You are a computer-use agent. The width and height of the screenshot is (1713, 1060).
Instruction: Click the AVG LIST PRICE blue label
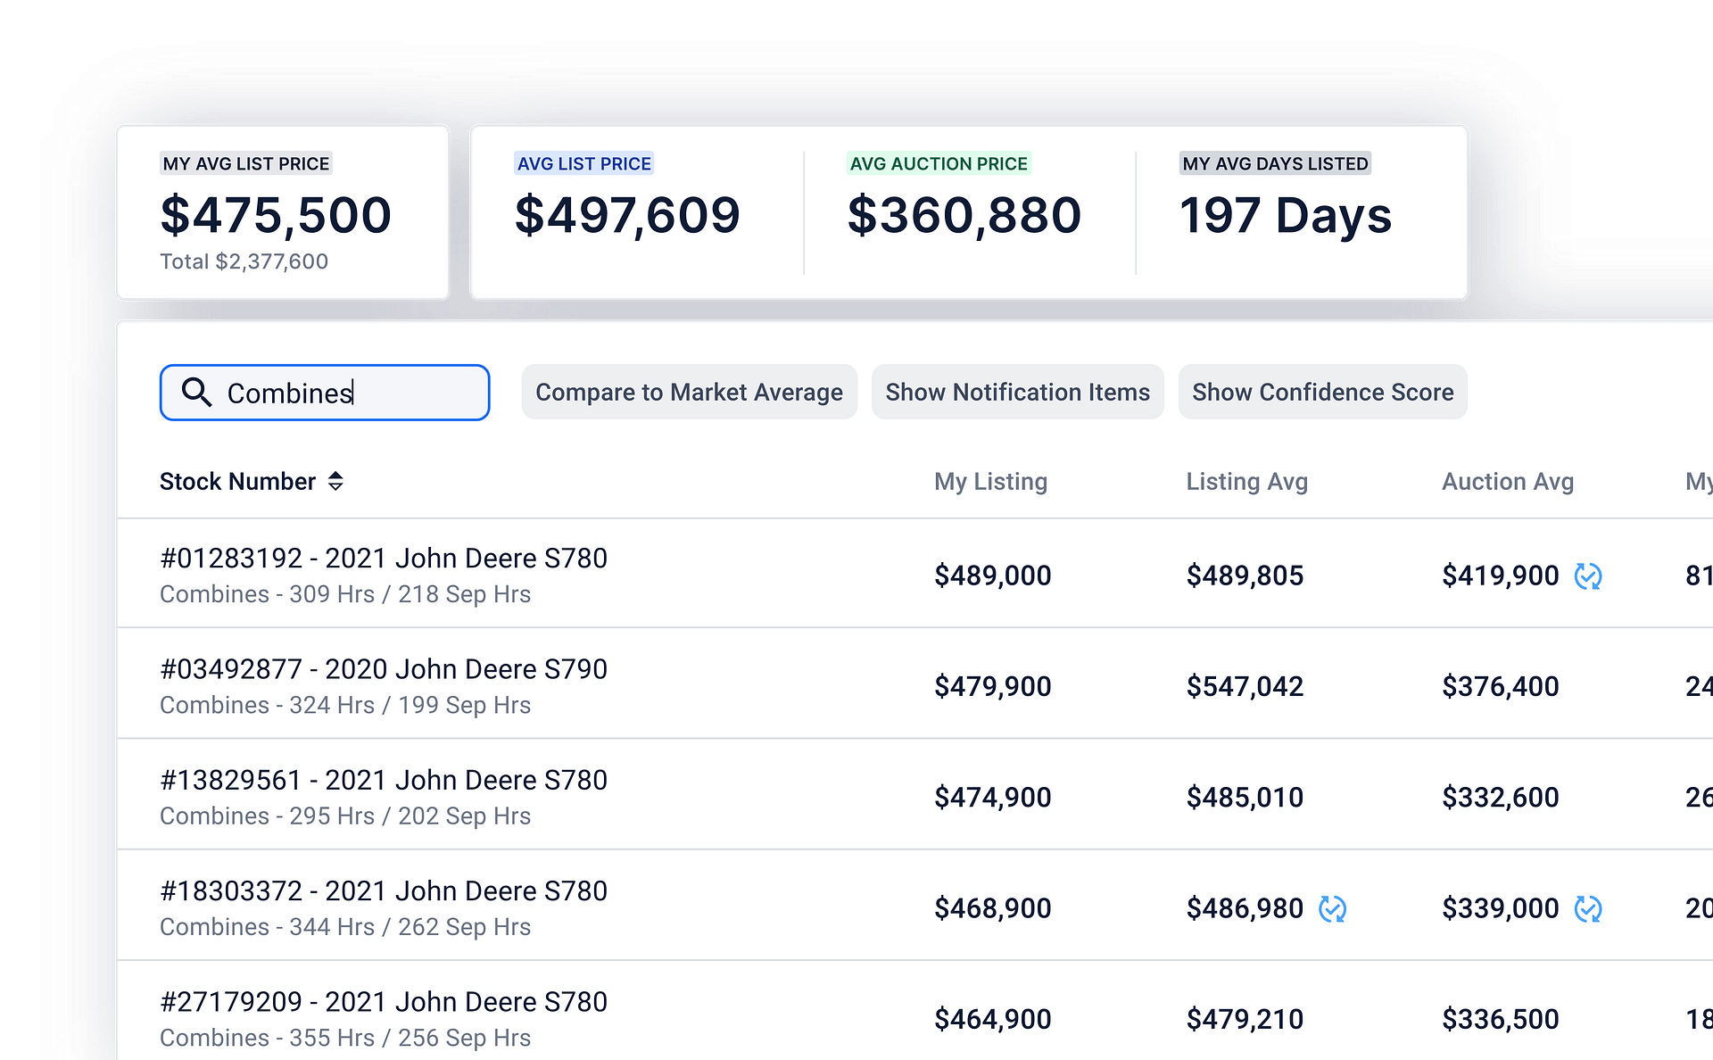click(584, 163)
